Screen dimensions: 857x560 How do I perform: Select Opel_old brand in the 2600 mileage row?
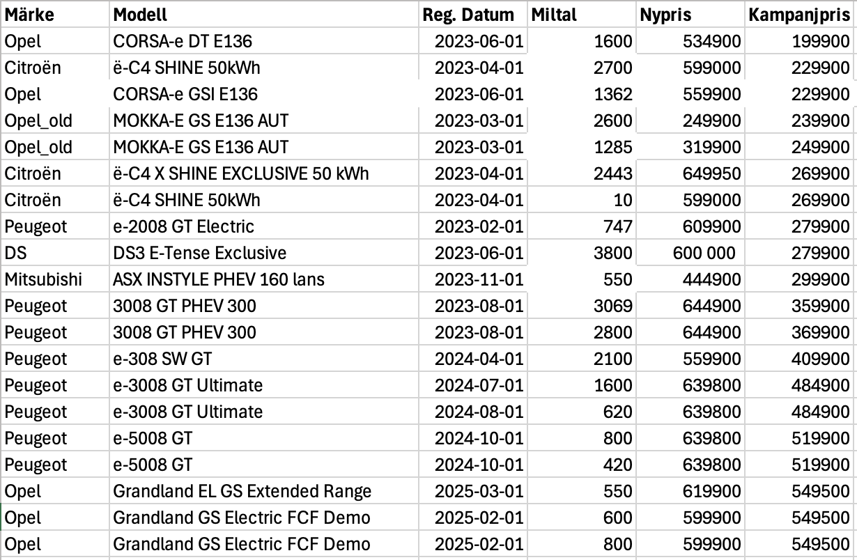56,120
